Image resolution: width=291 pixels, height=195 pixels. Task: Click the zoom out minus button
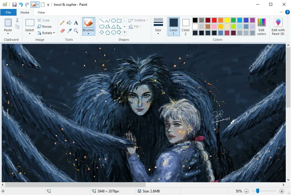coord(246,191)
